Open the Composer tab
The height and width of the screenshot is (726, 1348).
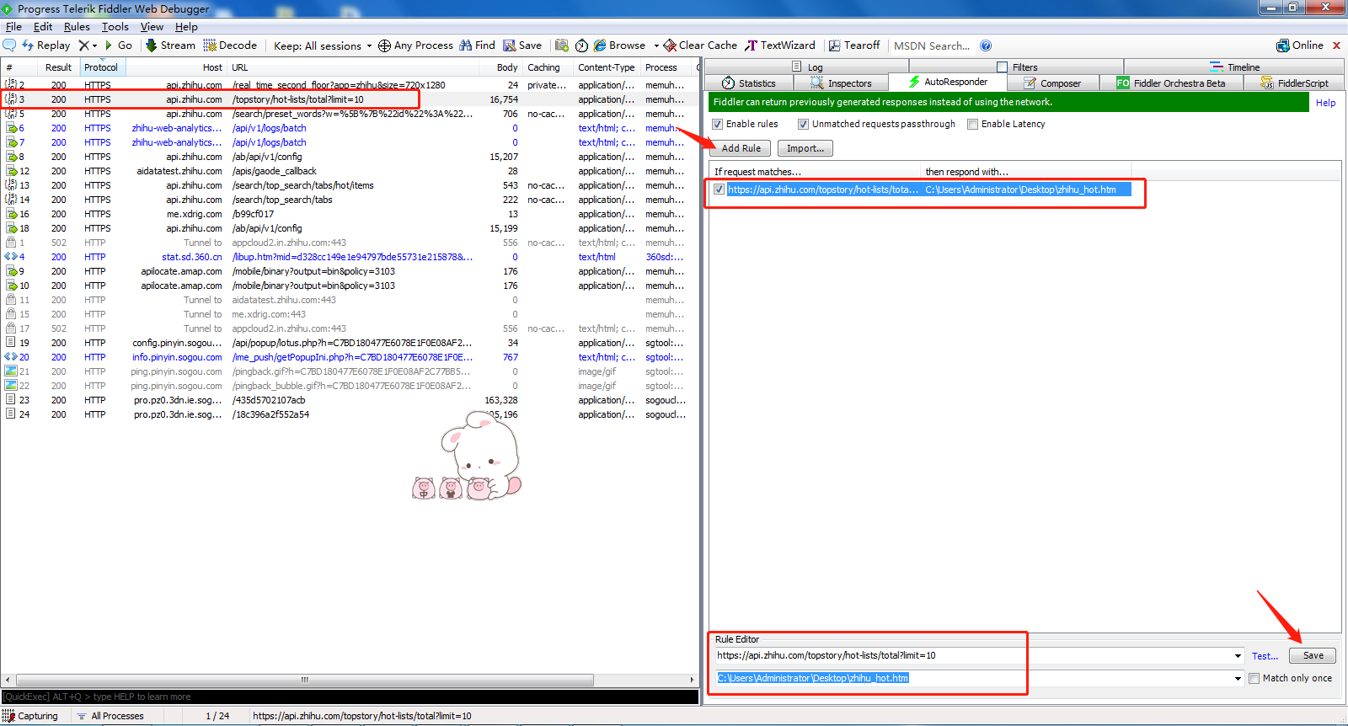pos(1052,83)
